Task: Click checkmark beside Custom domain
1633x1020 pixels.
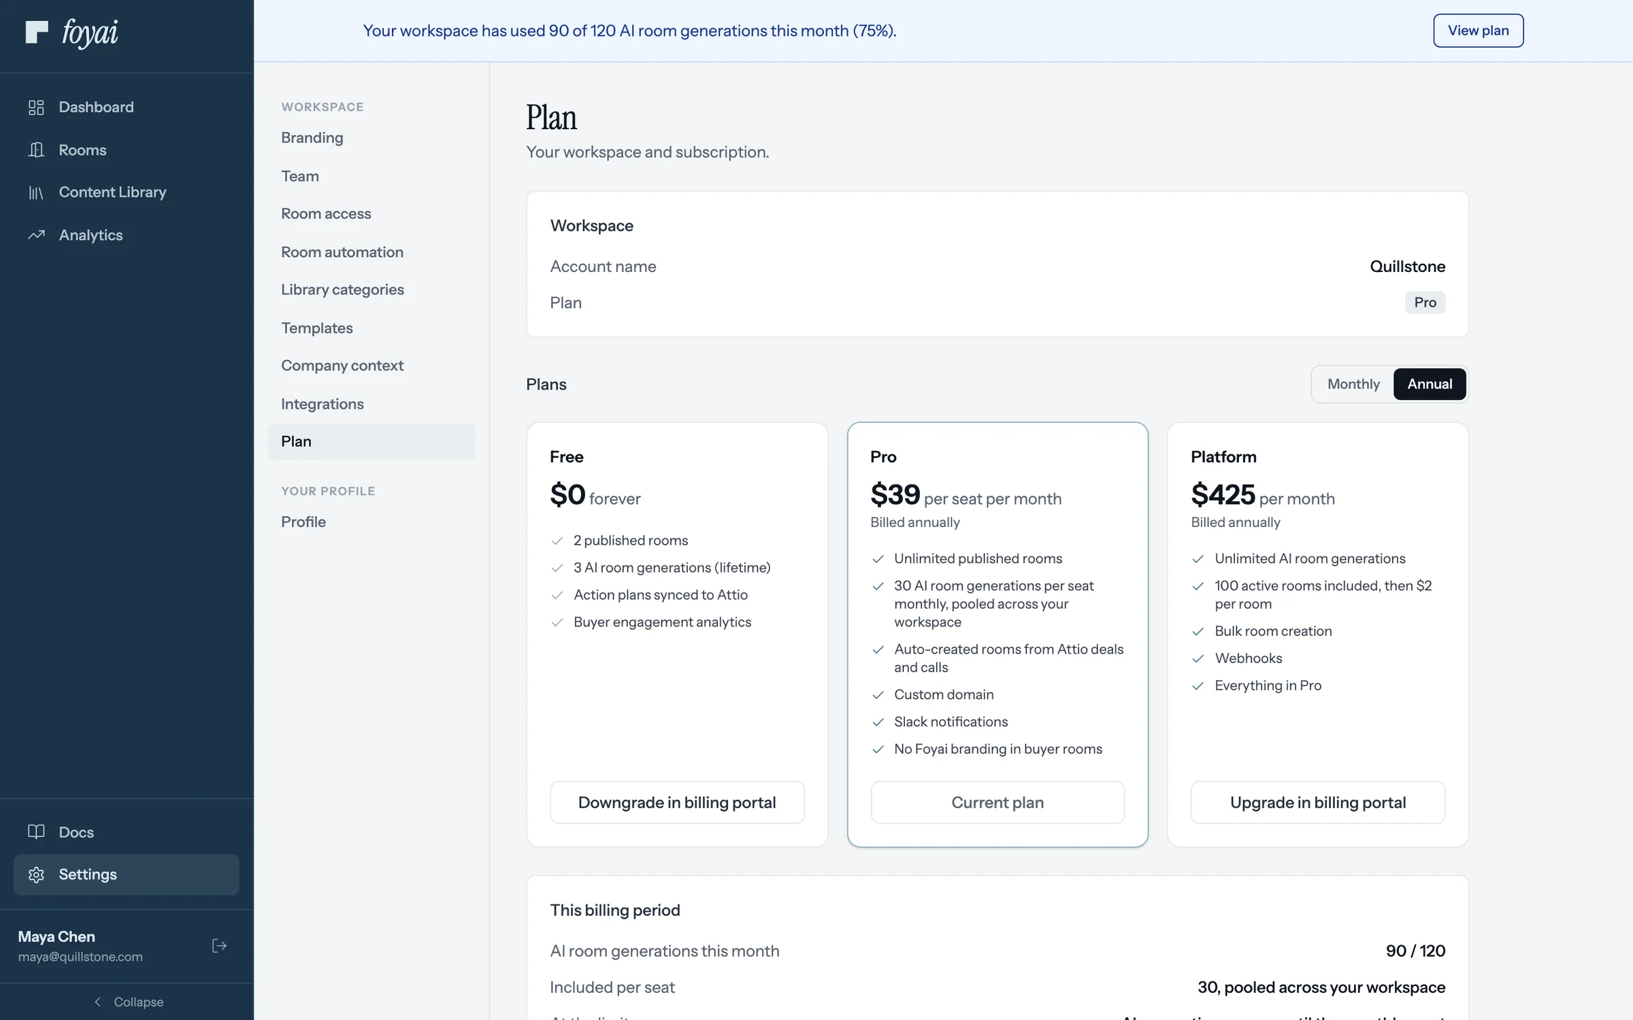Action: pyautogui.click(x=878, y=695)
